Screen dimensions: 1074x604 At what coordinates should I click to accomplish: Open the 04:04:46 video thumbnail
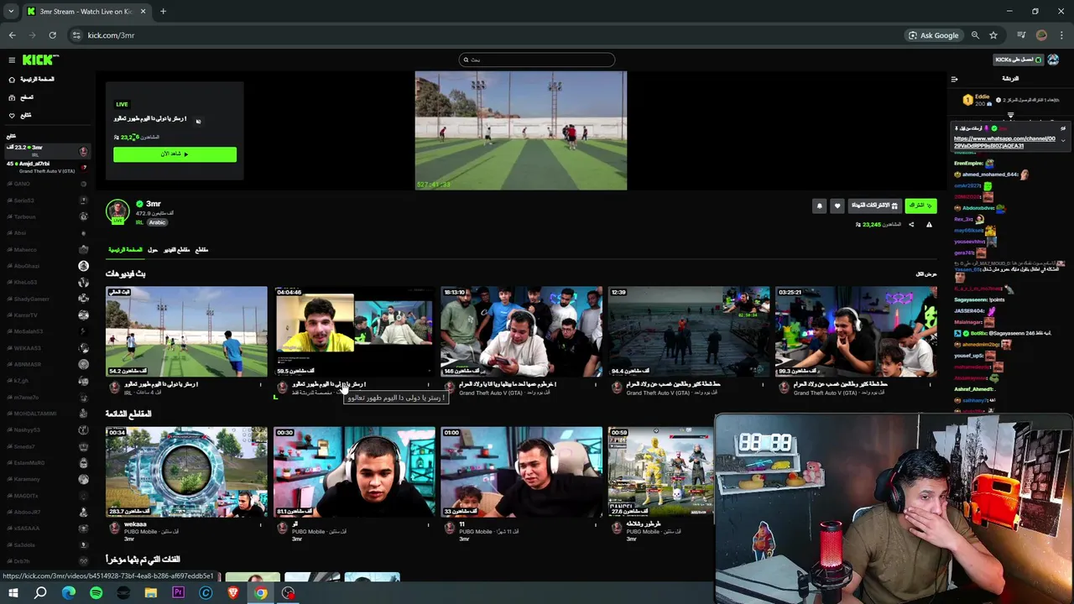(x=354, y=331)
